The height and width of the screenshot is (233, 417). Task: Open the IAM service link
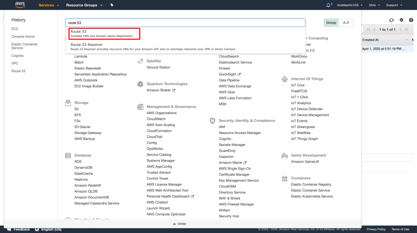point(222,127)
